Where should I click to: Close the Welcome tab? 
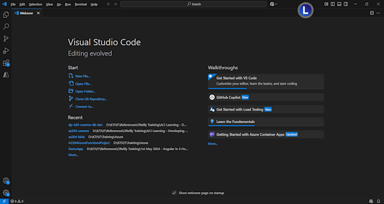click(x=38, y=13)
